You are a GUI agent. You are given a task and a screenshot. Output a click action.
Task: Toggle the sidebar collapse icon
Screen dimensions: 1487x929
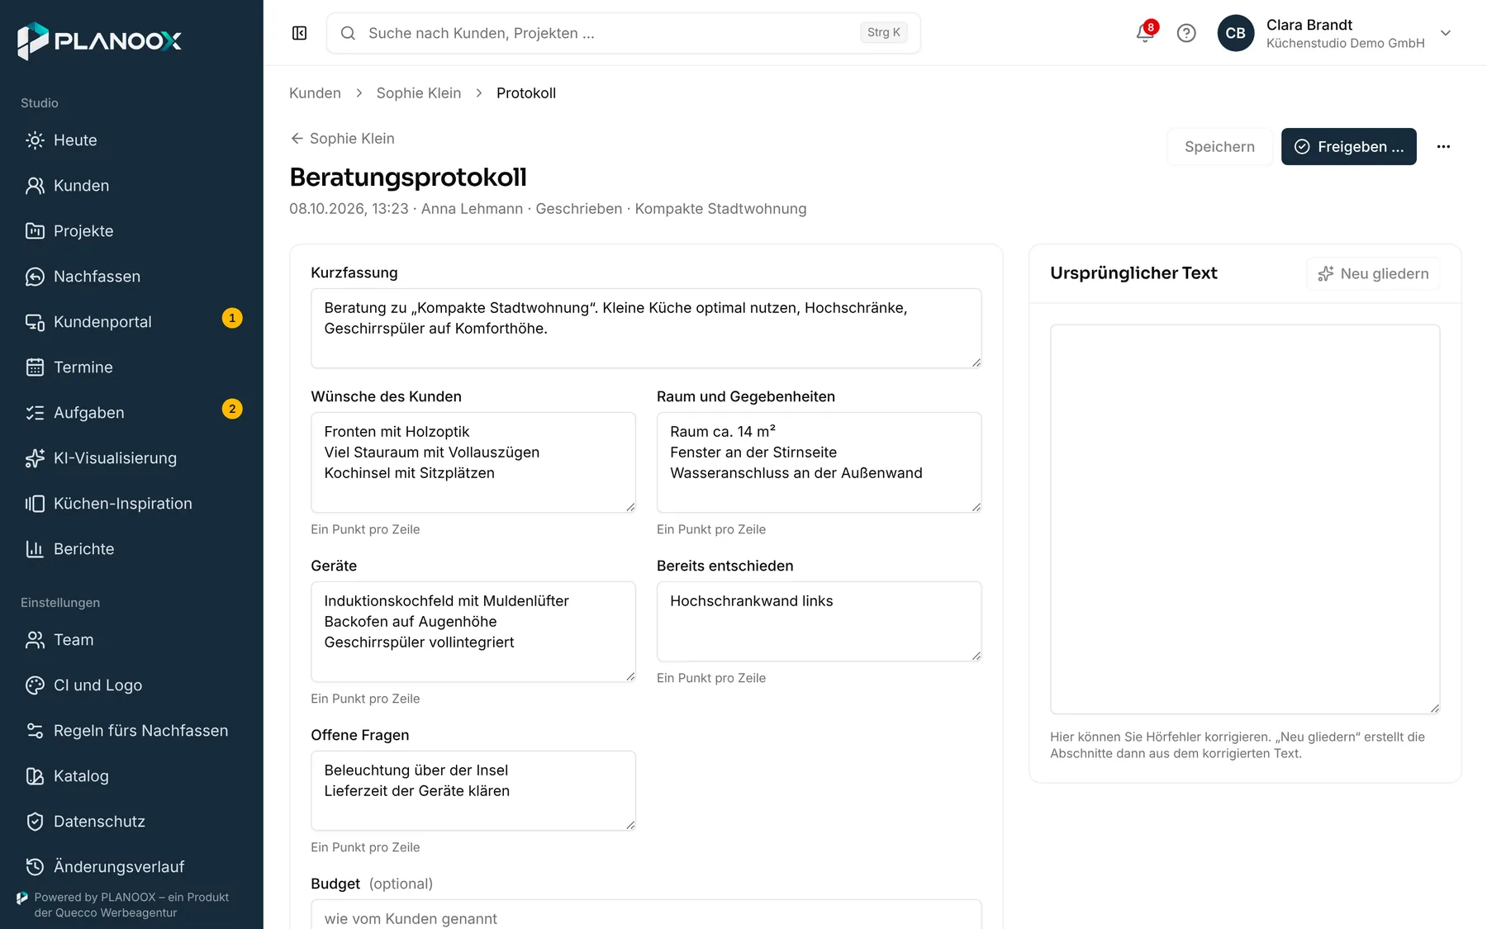299,33
